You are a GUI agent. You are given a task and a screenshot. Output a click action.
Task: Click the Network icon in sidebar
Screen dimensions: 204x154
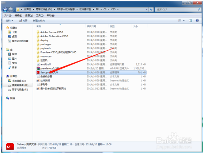pos(8,98)
